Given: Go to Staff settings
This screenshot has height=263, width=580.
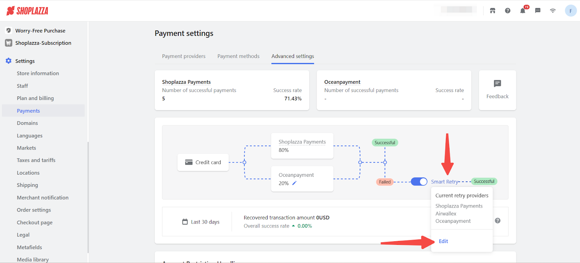Looking at the screenshot, I should click(22, 86).
